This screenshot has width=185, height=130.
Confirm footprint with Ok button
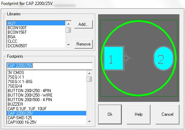coord(110,114)
